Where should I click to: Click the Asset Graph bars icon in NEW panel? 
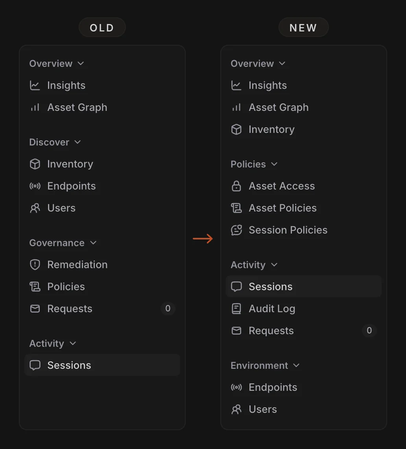click(236, 107)
